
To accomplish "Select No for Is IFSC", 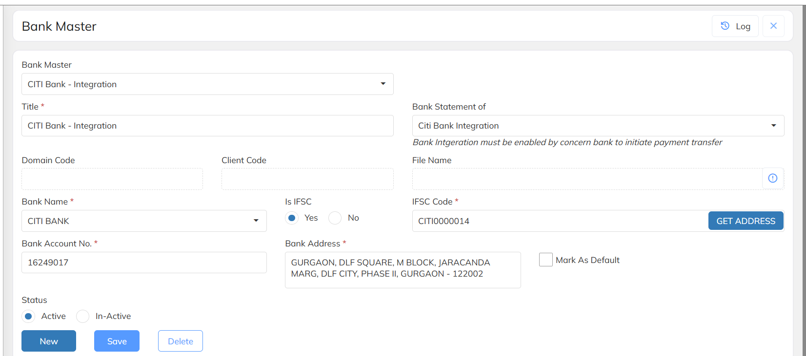I will 335,218.
